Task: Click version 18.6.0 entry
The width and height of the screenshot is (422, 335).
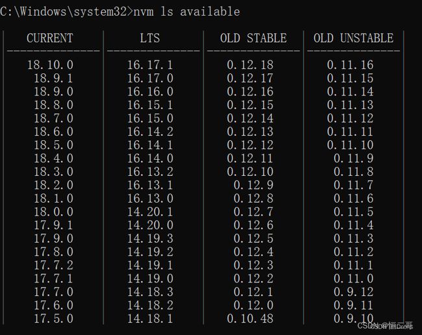Action: point(53,132)
